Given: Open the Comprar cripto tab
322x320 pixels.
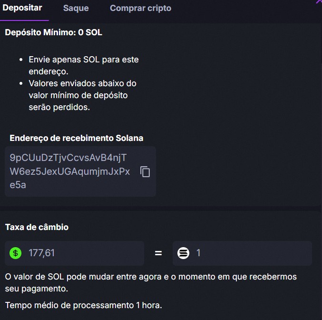Looking at the screenshot, I should point(140,8).
